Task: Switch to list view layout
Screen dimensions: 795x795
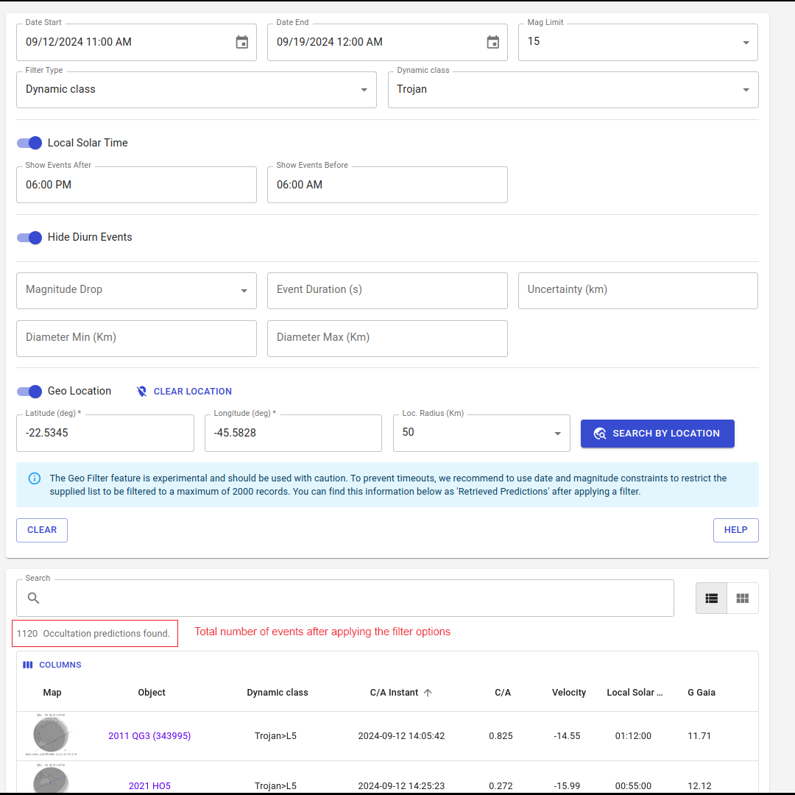Action: pyautogui.click(x=711, y=598)
